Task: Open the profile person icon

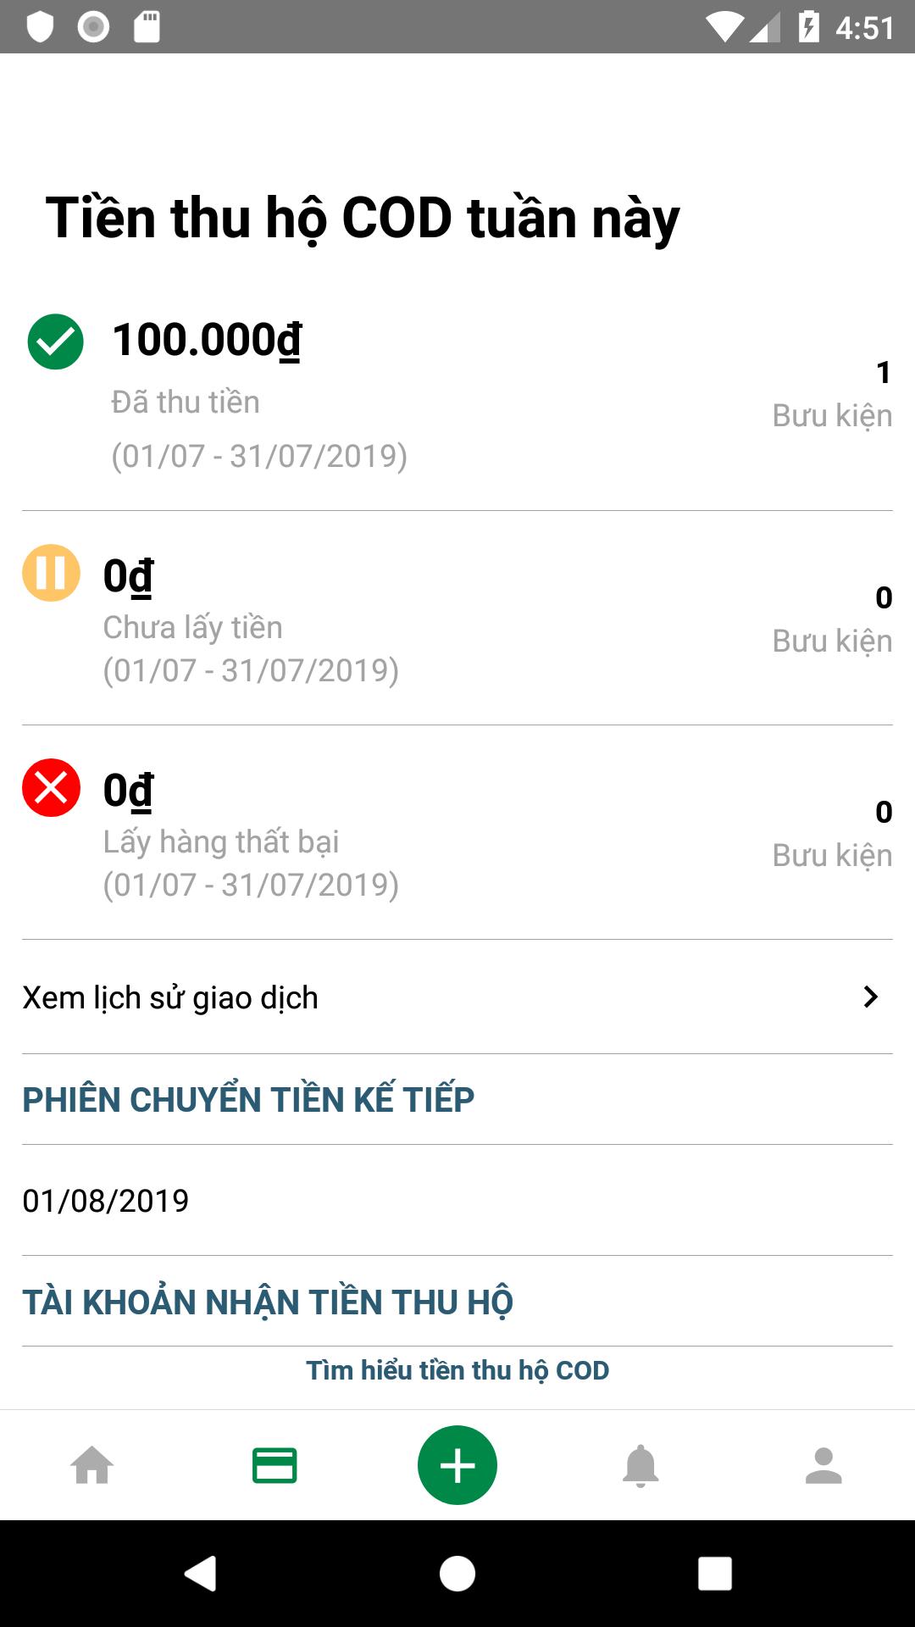Action: pyautogui.click(x=823, y=1465)
